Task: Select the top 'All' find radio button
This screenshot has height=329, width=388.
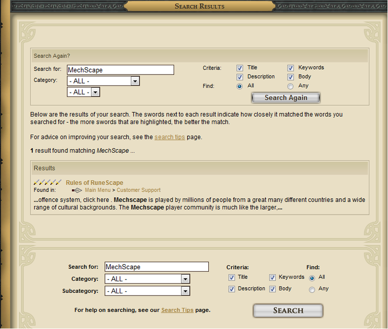Action: pos(240,86)
